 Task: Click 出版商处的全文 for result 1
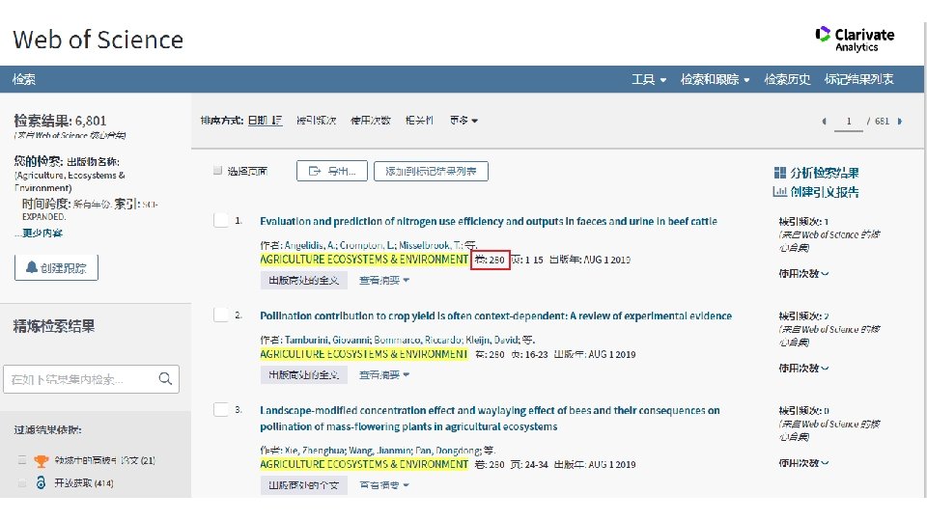pos(304,280)
